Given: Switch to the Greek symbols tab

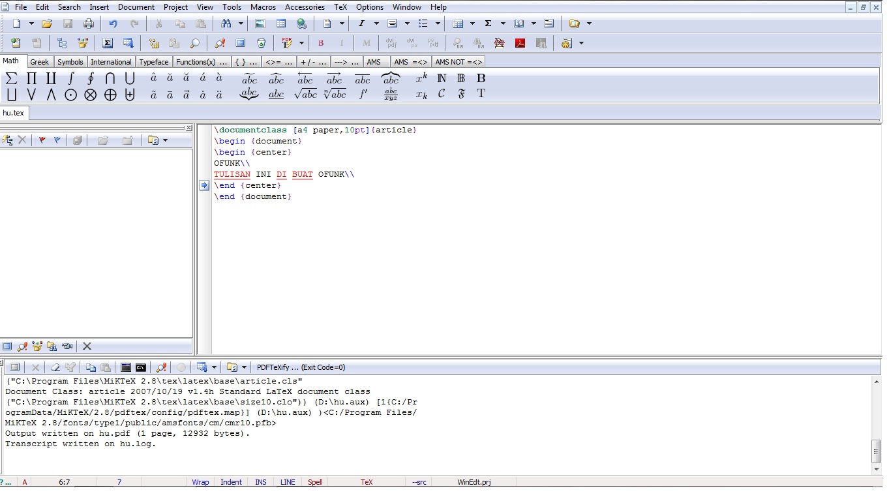Looking at the screenshot, I should tap(40, 62).
